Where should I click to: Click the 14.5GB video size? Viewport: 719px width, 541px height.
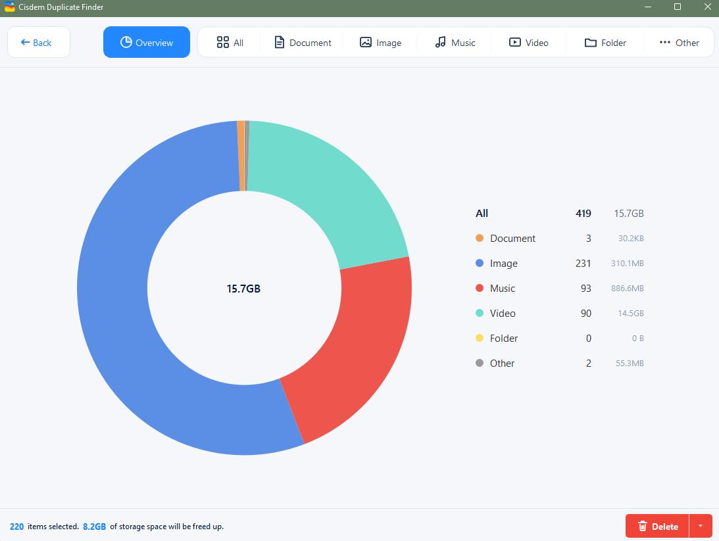click(x=630, y=314)
